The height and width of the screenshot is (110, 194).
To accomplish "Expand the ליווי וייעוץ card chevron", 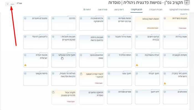I will pyautogui.click(x=137, y=92).
